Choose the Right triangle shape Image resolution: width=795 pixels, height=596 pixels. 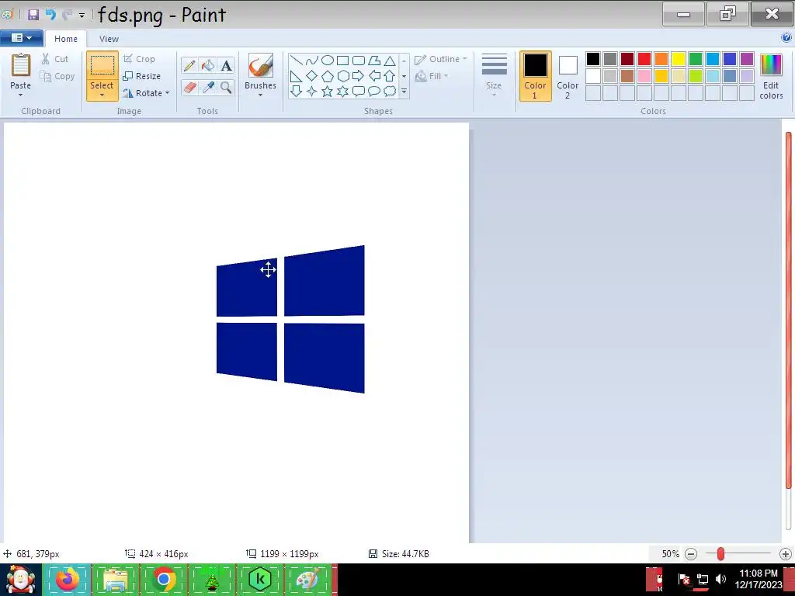296,76
